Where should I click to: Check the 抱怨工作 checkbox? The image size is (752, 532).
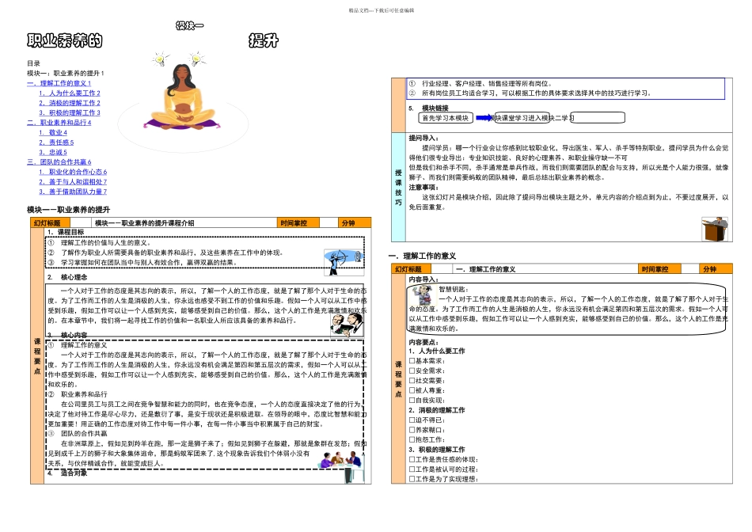coord(412,439)
